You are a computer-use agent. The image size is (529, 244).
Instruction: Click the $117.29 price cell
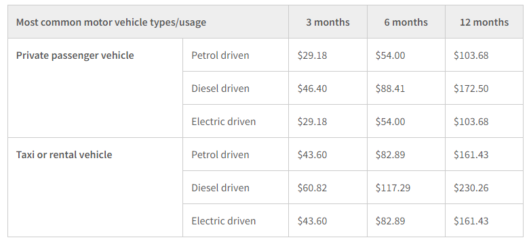pos(406,187)
